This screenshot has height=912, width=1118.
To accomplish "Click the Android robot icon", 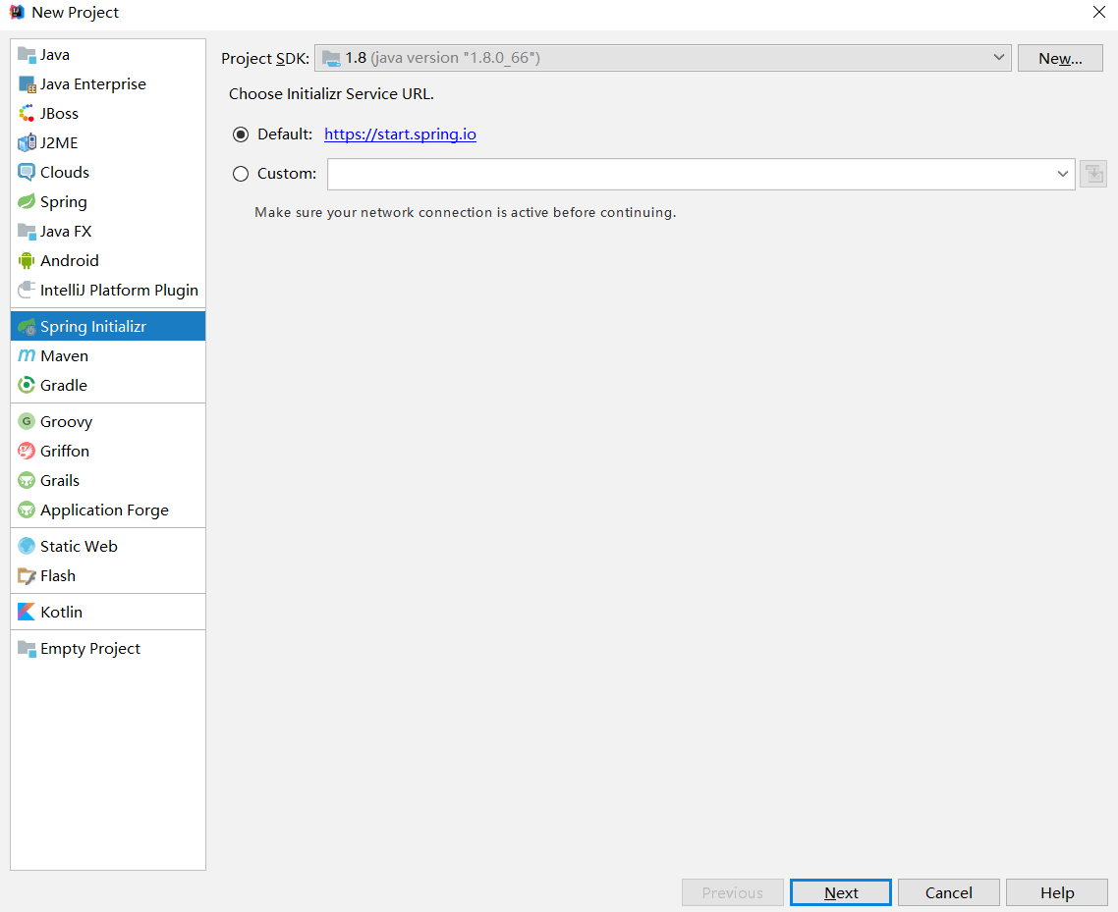I will [x=27, y=260].
